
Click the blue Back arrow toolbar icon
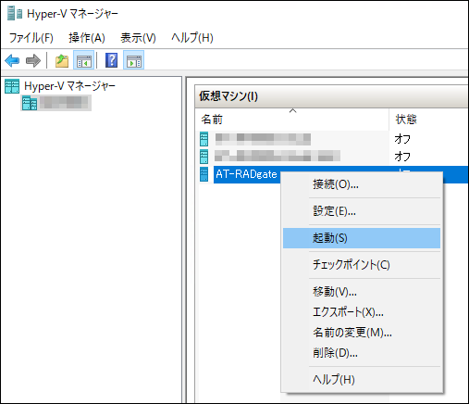click(12, 60)
